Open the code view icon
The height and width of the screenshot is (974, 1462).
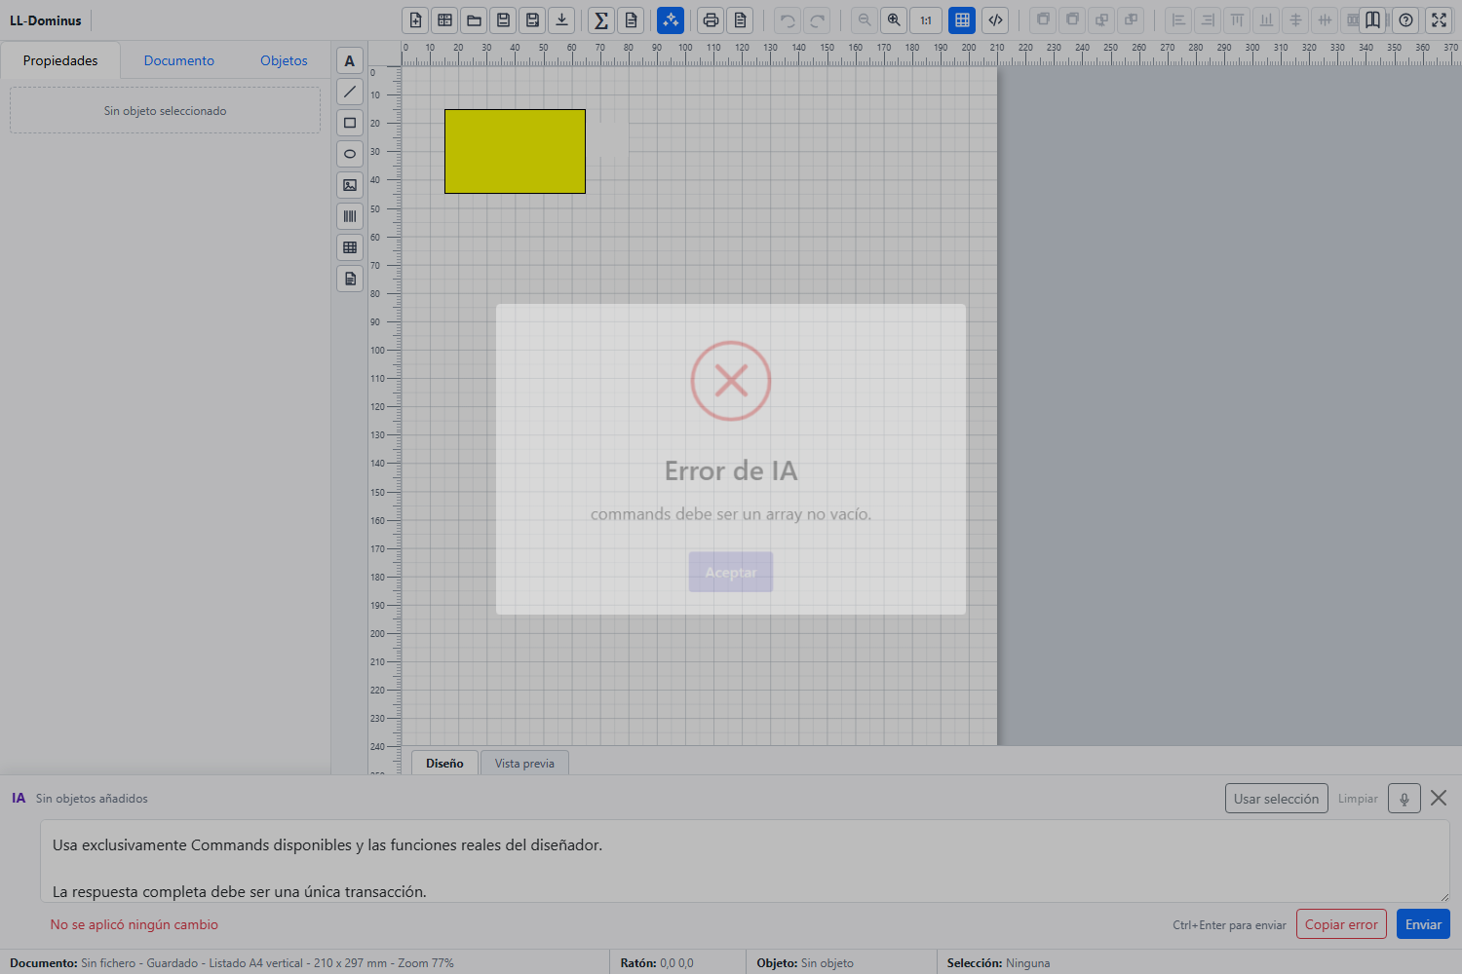pos(995,20)
